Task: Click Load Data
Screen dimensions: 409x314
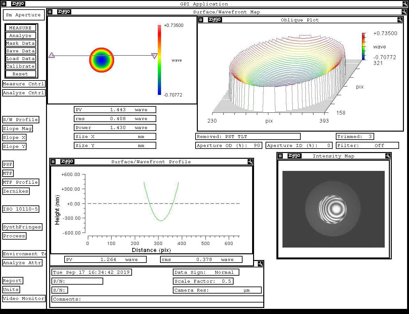Action: tap(20, 59)
